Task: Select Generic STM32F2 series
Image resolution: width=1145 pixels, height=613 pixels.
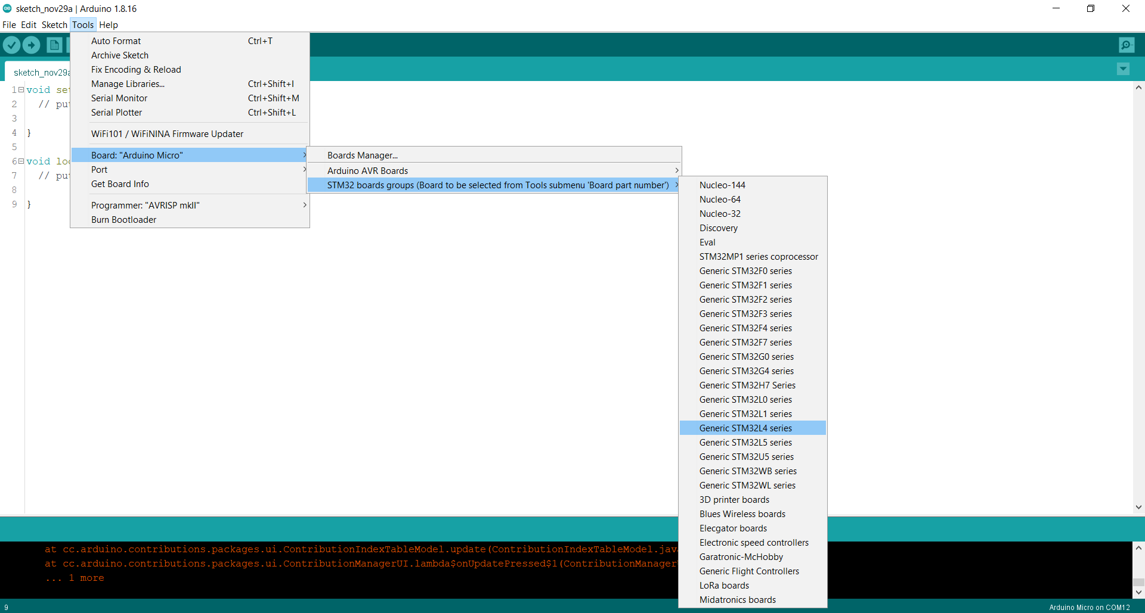Action: 753,300
